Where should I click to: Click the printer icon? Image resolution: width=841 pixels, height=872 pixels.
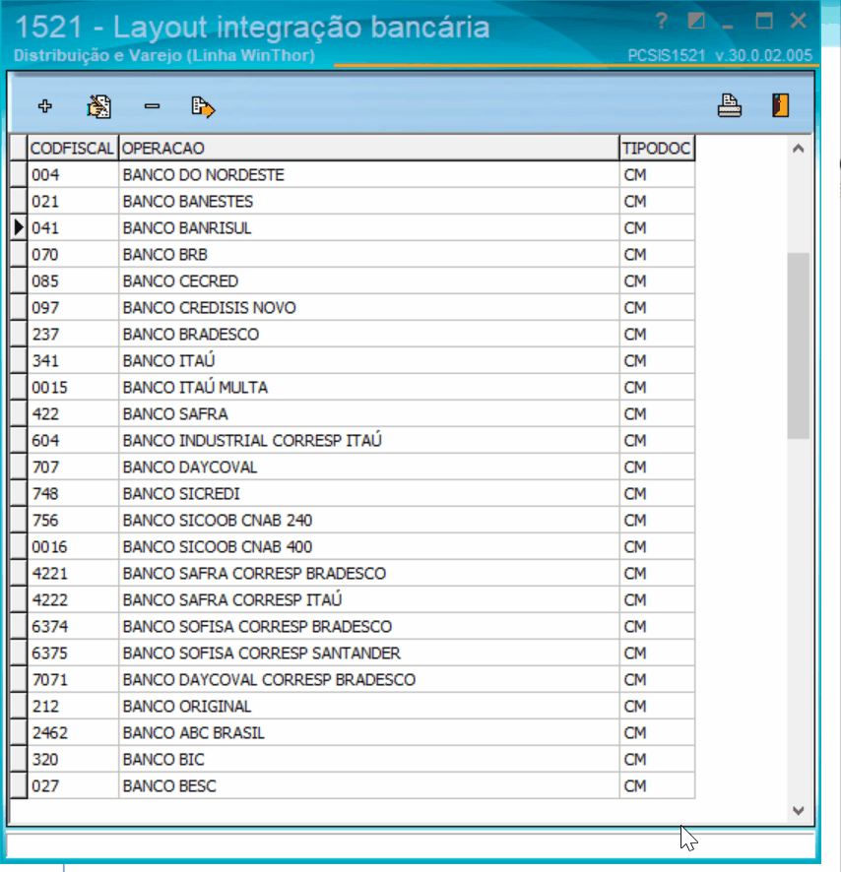click(x=729, y=105)
